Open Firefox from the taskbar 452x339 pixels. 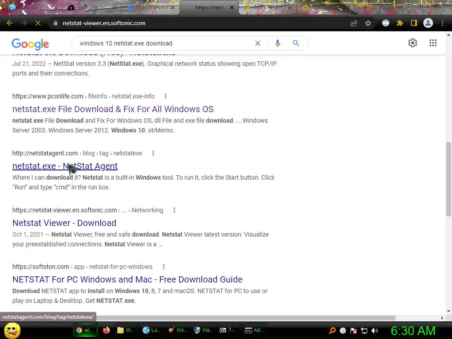coord(106,330)
